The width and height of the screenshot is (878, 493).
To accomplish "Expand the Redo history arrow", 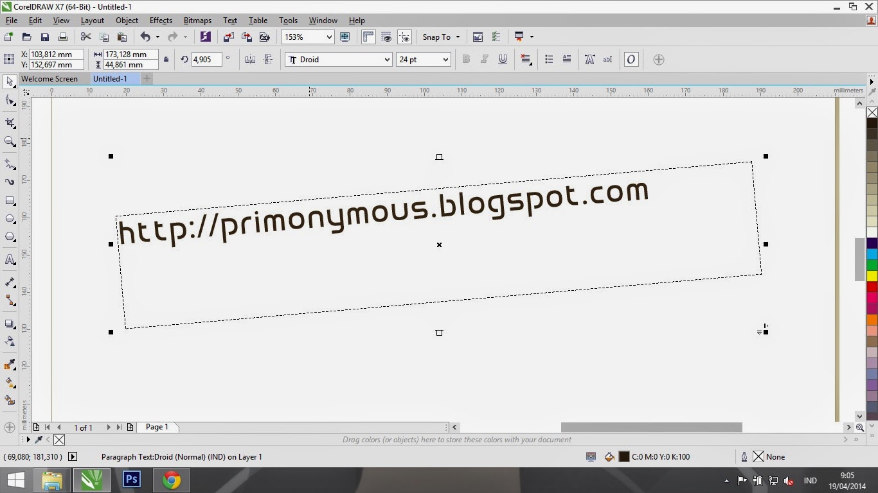I will pyautogui.click(x=185, y=37).
